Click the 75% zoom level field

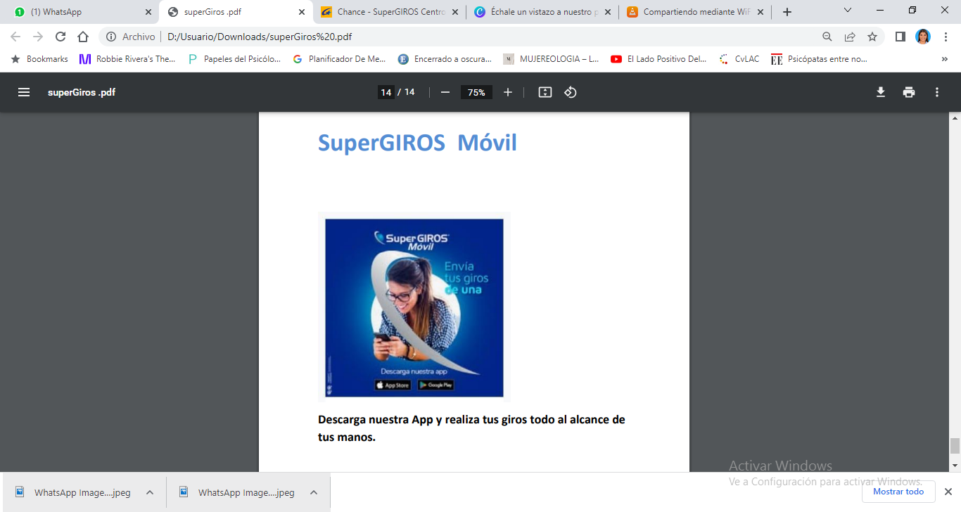476,92
